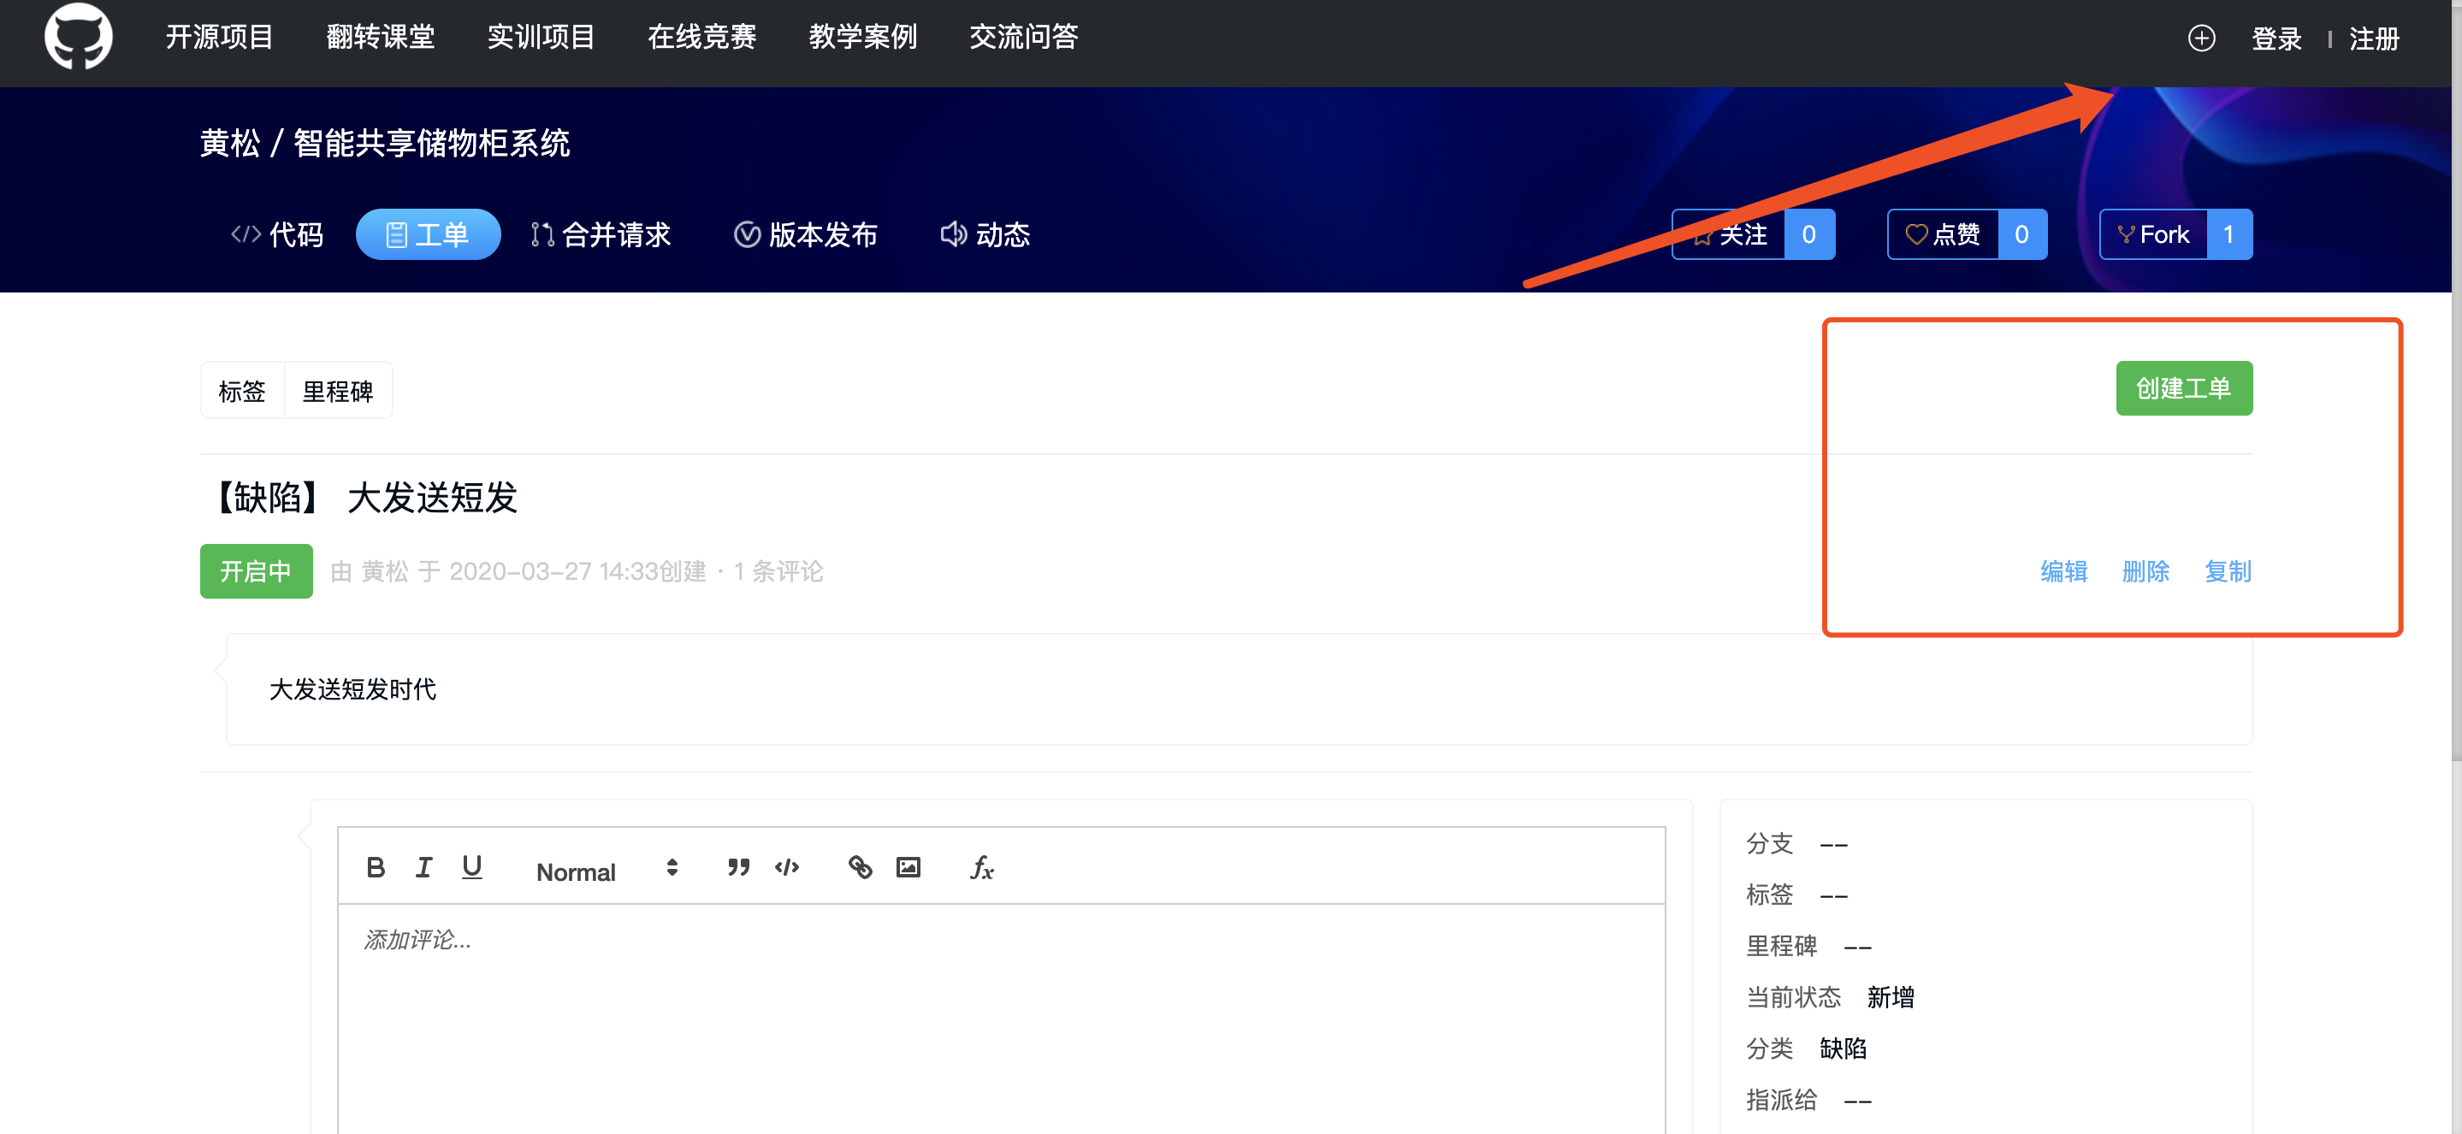Click the owner name 黄松 in breadcrumb
This screenshot has width=2462, height=1134.
[x=230, y=144]
